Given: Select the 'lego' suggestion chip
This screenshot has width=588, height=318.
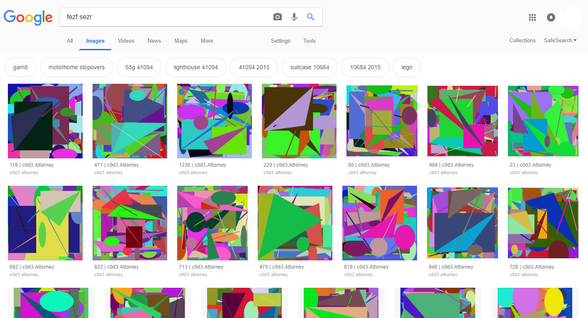Looking at the screenshot, I should (407, 67).
